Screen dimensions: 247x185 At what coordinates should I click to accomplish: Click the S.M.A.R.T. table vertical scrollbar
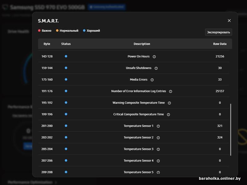(x=231, y=129)
